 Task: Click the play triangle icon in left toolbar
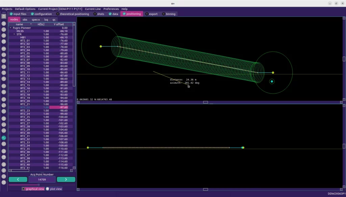tap(4, 29)
